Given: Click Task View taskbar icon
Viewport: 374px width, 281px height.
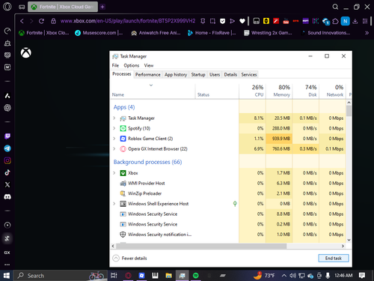Looking at the screenshot, I should pos(114,276).
